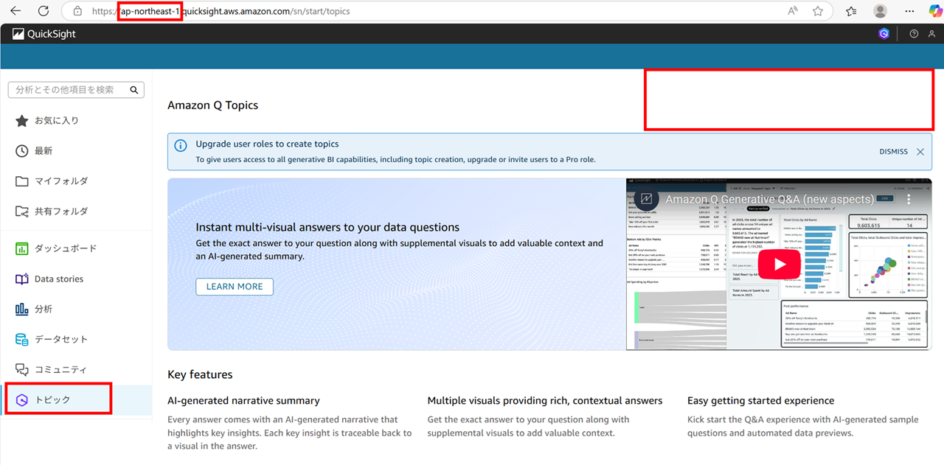This screenshot has width=944, height=465.
Task: Click the database icon beside データセット
Action: [x=22, y=340]
